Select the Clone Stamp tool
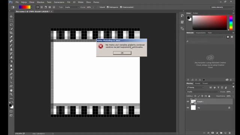This screenshot has height=135, width=240. tap(11, 49)
